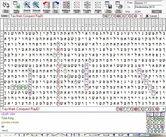Click the Skip value 22341
The width and height of the screenshot is (166, 137).
(138, 11)
